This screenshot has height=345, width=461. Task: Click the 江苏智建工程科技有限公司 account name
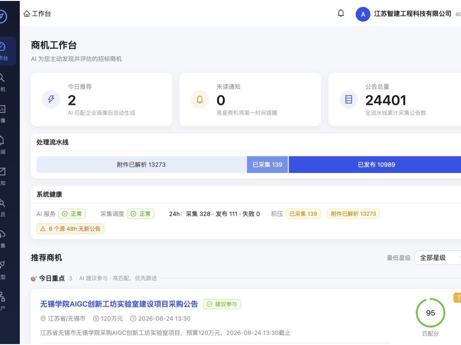click(413, 13)
